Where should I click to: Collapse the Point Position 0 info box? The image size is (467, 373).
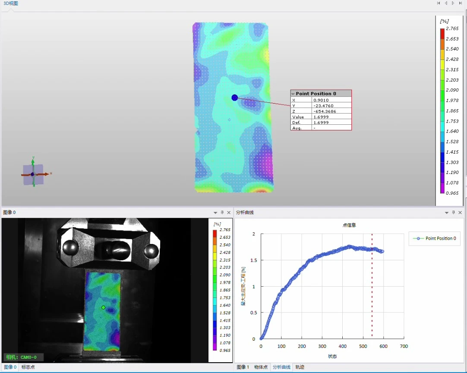[x=293, y=94]
